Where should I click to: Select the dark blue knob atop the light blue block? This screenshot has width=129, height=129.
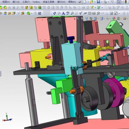(71, 40)
